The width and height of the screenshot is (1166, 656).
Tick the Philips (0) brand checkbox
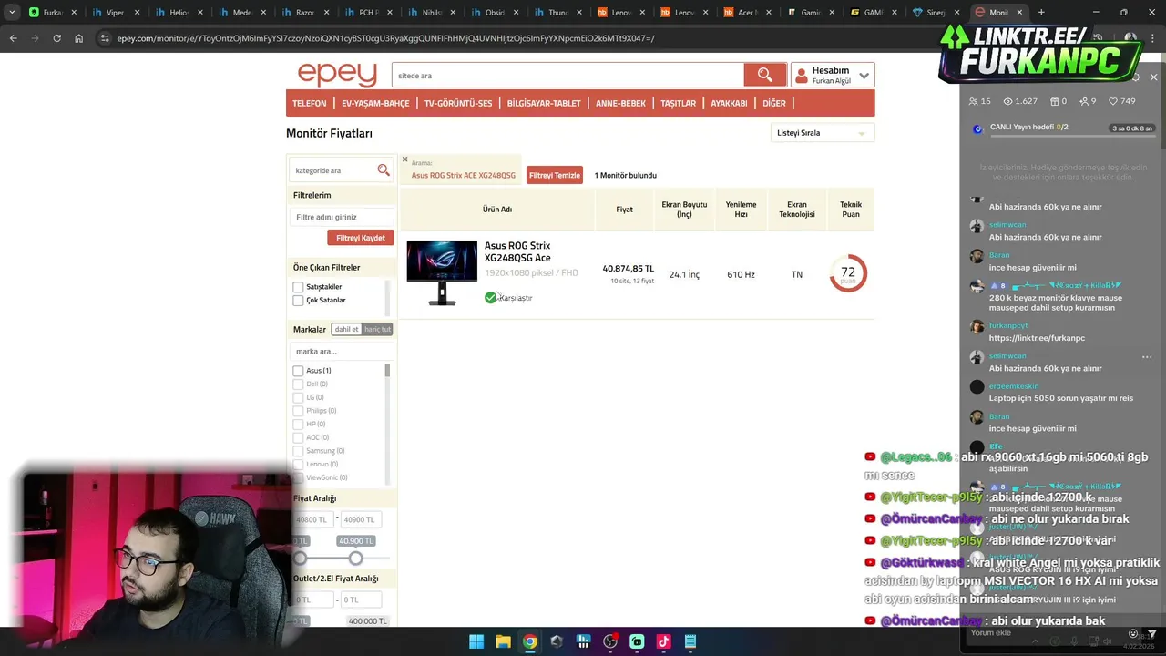click(298, 411)
